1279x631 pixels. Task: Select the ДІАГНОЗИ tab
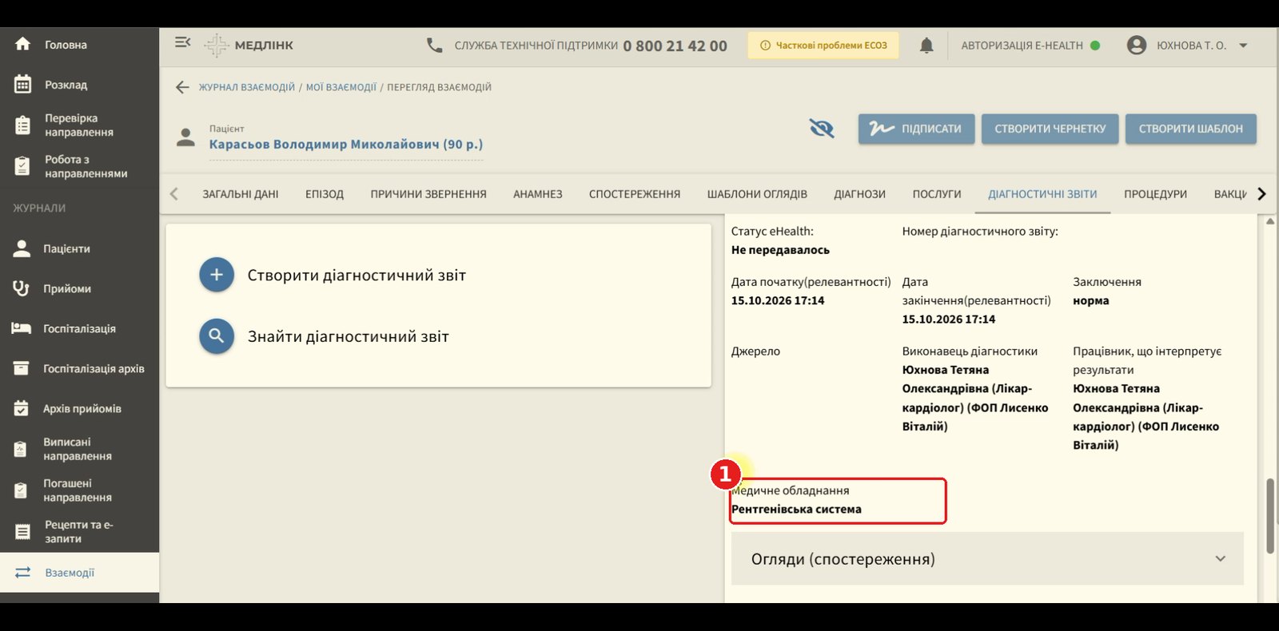(860, 194)
